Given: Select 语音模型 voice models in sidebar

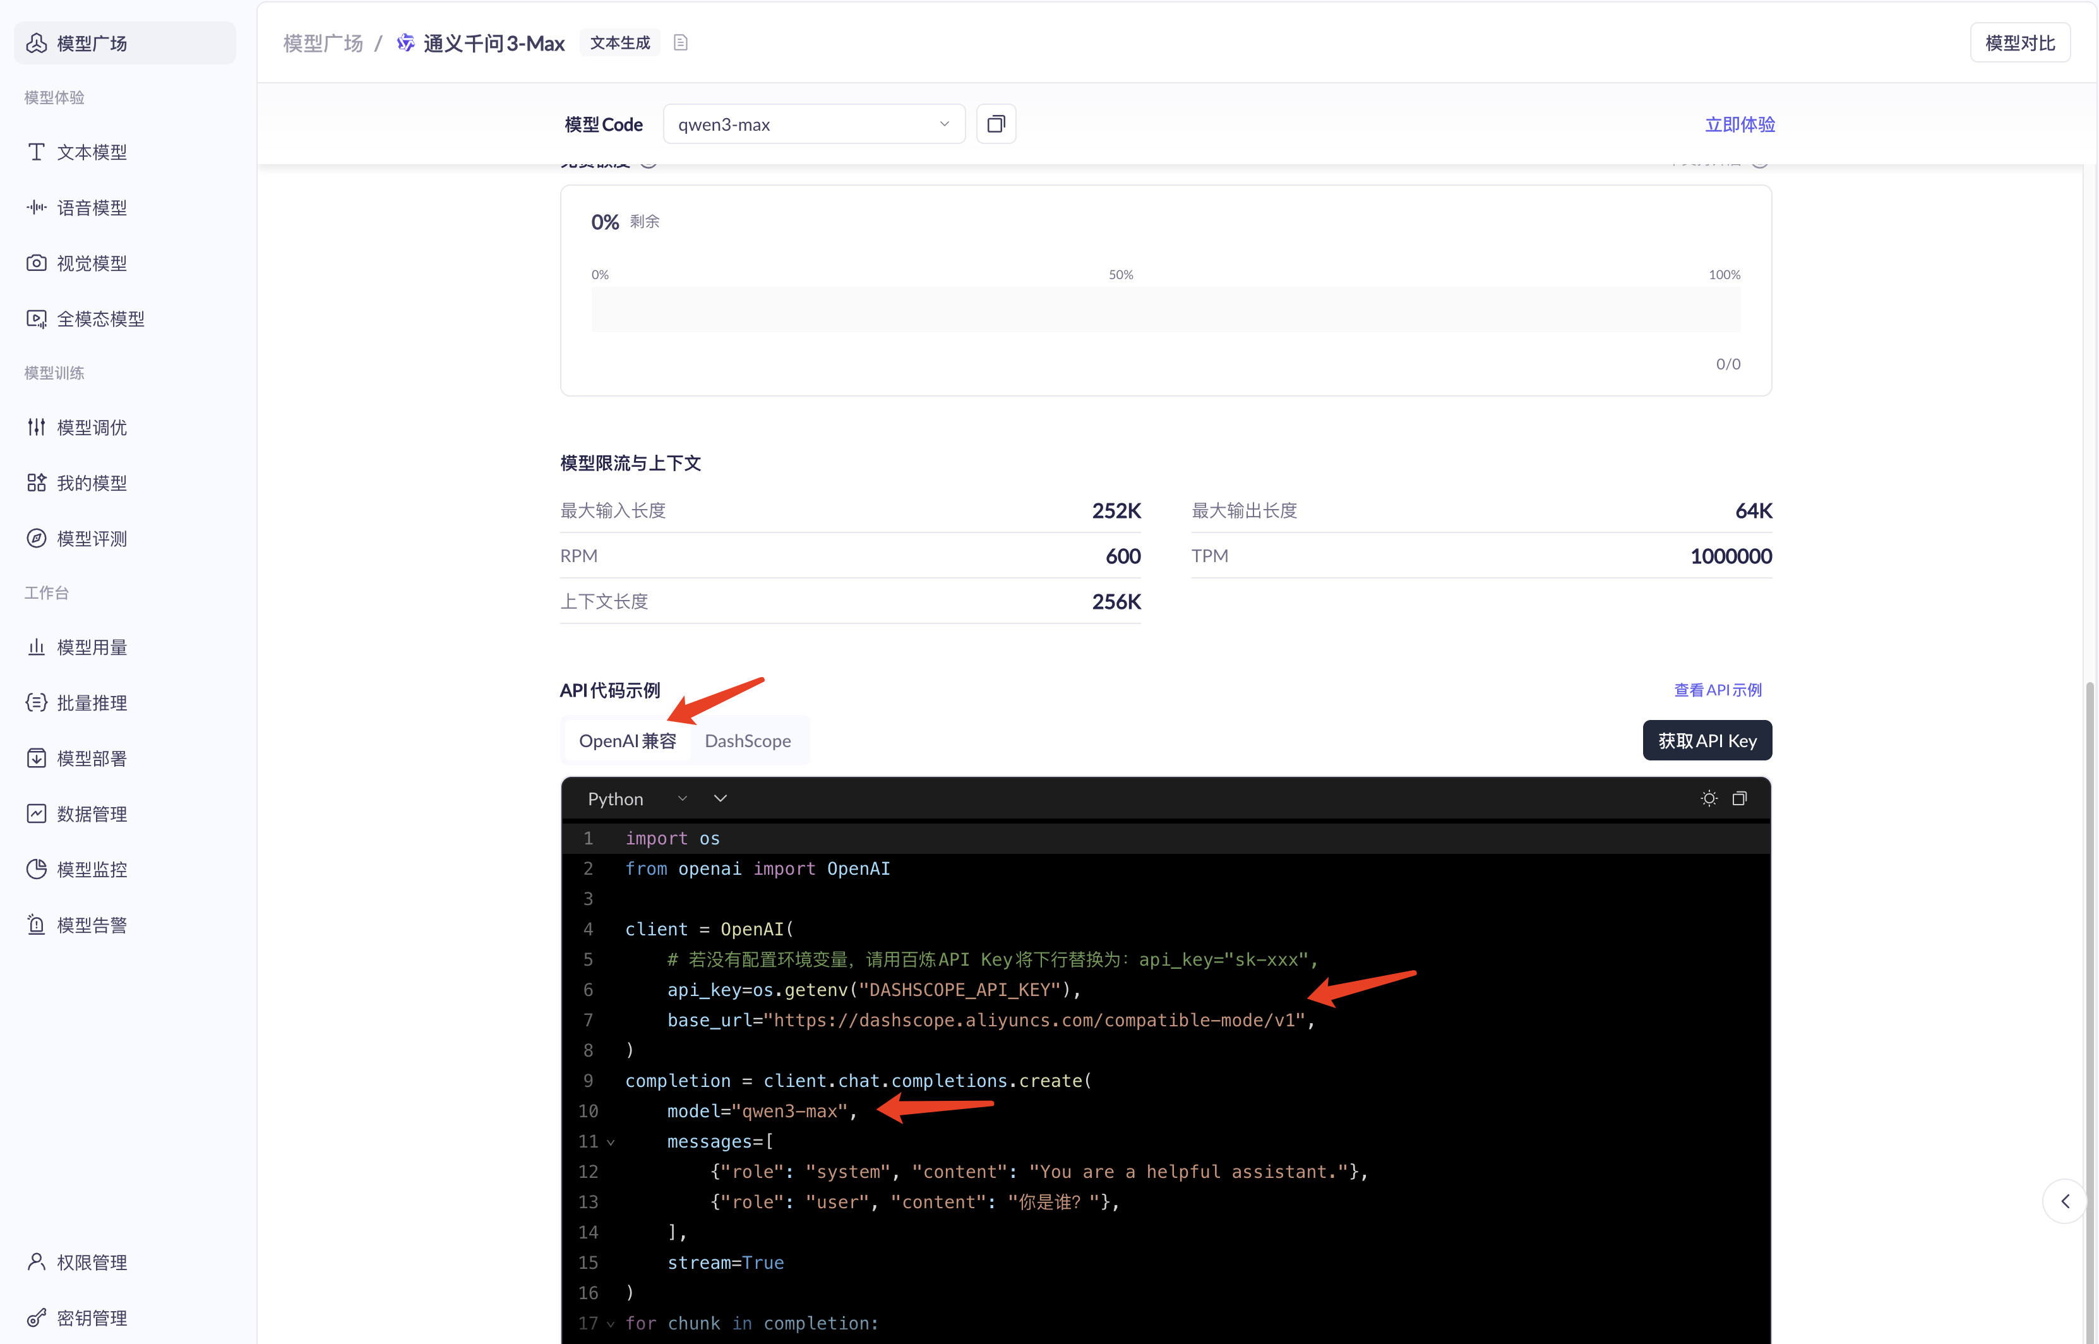Looking at the screenshot, I should point(91,208).
